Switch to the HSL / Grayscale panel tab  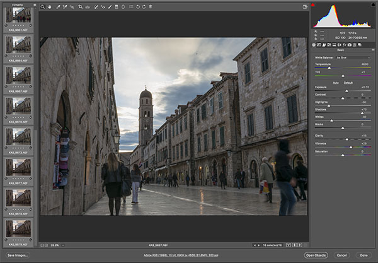329,45
